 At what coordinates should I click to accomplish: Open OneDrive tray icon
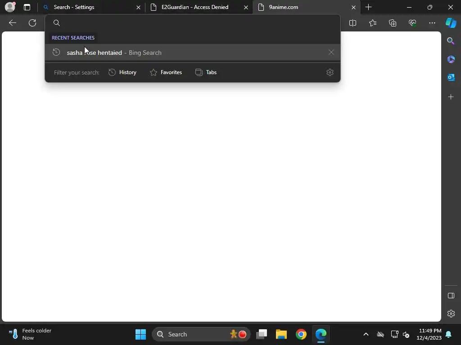click(380, 334)
